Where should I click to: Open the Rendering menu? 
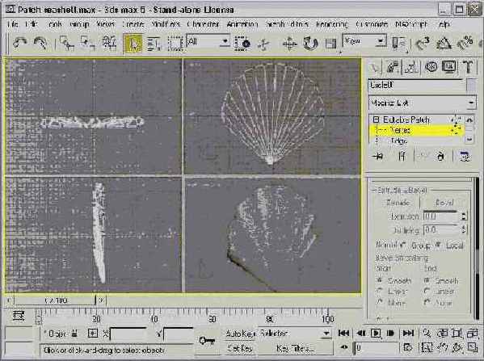pos(332,24)
